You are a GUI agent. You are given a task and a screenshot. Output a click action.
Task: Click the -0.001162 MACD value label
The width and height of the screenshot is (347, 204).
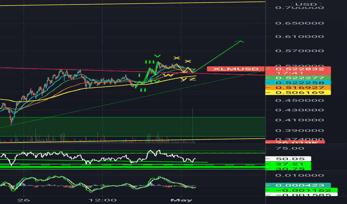point(301,190)
